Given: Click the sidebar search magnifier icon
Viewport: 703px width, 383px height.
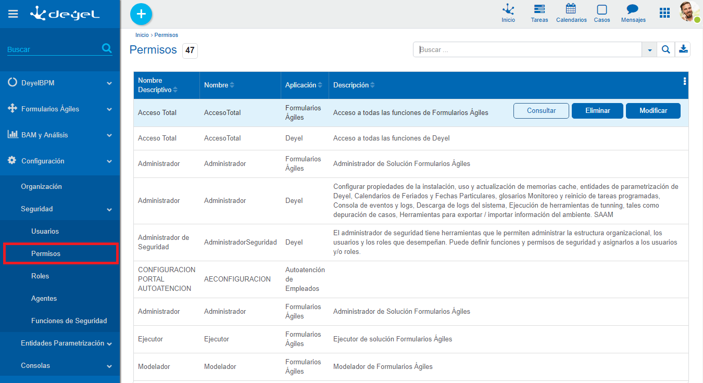Looking at the screenshot, I should [107, 48].
